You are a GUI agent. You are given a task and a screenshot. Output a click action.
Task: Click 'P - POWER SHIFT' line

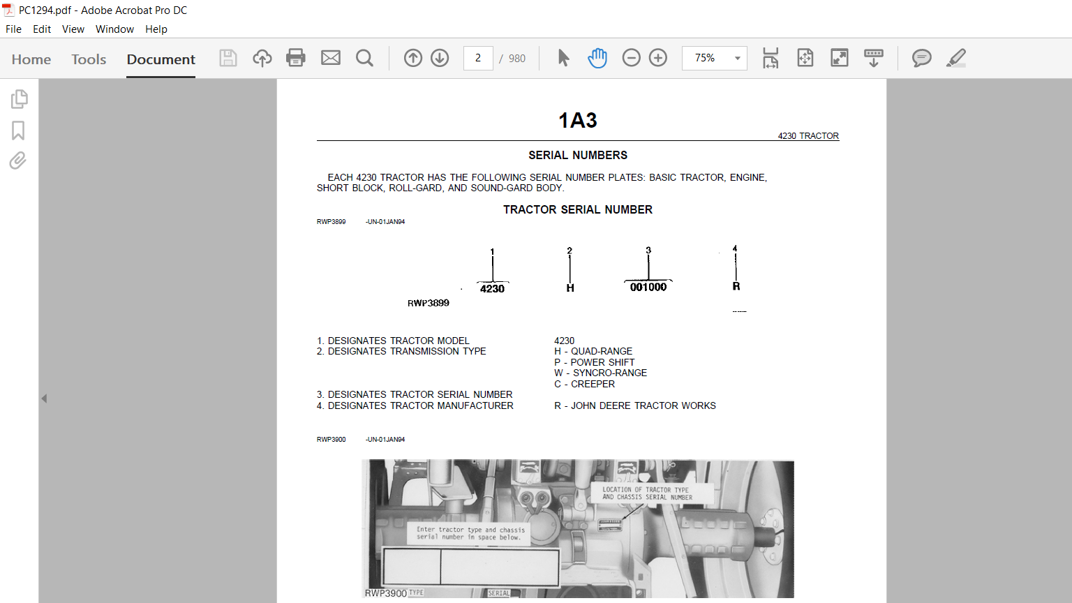[595, 362]
